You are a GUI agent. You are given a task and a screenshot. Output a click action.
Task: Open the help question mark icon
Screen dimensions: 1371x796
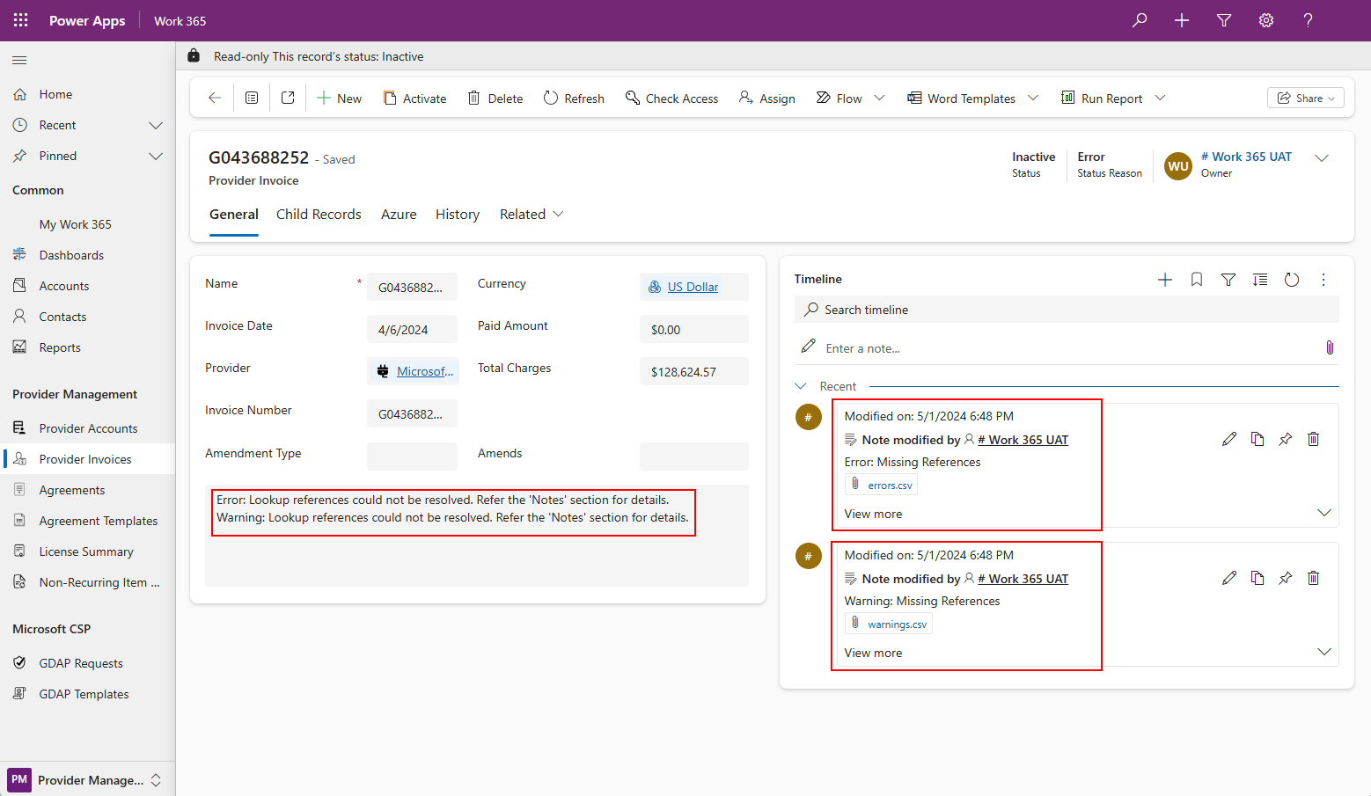(x=1309, y=20)
